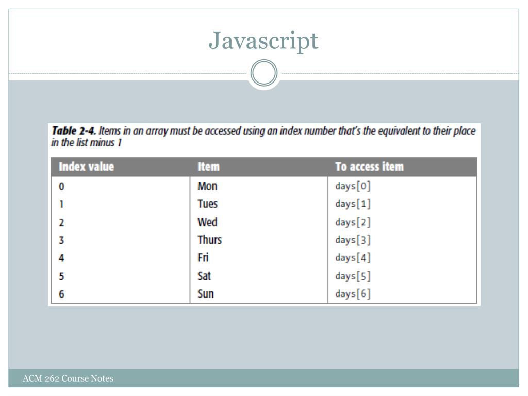
Task: Click the Javascript slide title
Action: click(263, 41)
